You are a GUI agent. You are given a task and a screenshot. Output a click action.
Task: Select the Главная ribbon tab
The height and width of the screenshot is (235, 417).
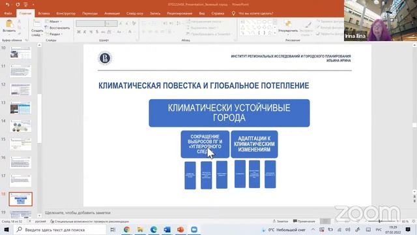point(25,13)
